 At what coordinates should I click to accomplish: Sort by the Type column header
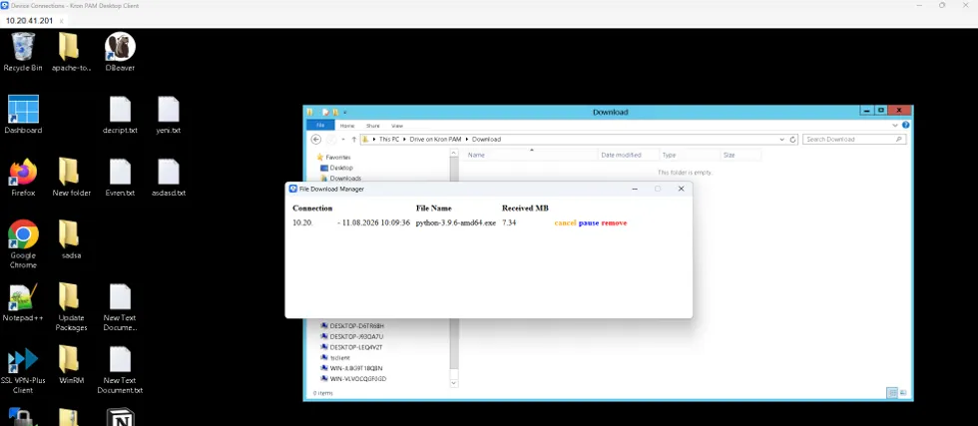pos(690,155)
